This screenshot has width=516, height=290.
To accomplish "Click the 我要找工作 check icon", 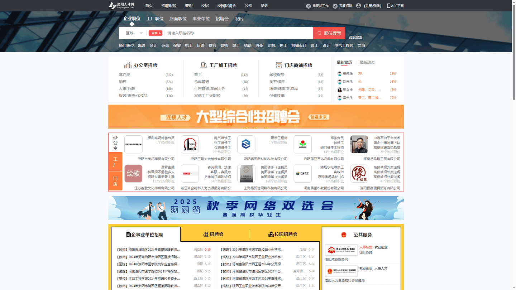I will [309, 6].
